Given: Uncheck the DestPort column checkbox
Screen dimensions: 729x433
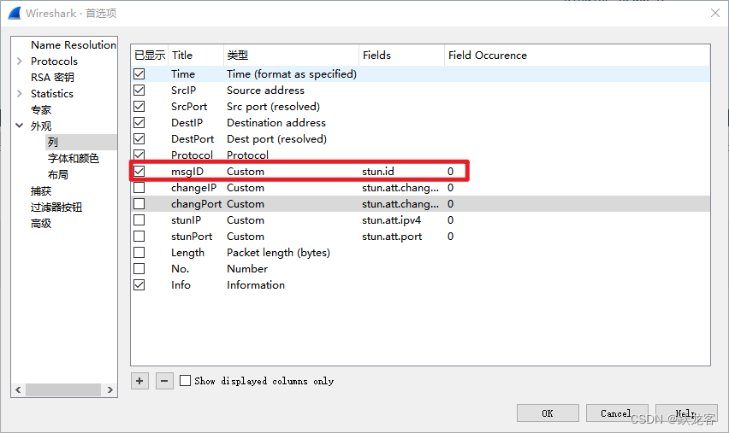Looking at the screenshot, I should point(139,138).
